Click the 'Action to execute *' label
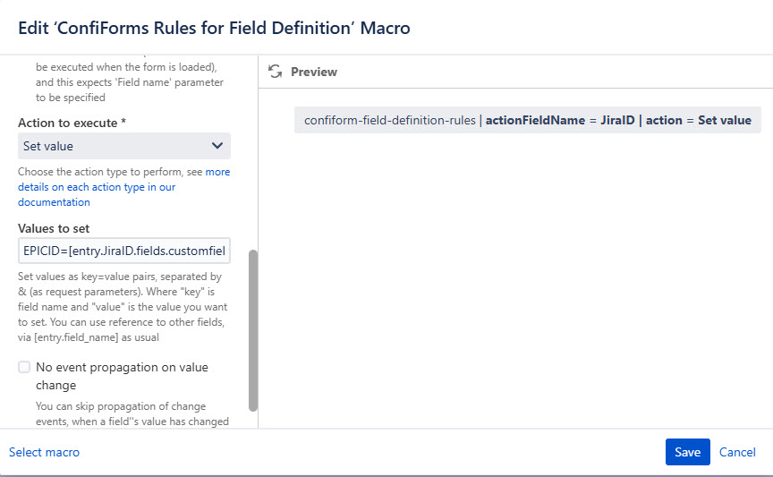This screenshot has height=477, width=773. (72, 123)
